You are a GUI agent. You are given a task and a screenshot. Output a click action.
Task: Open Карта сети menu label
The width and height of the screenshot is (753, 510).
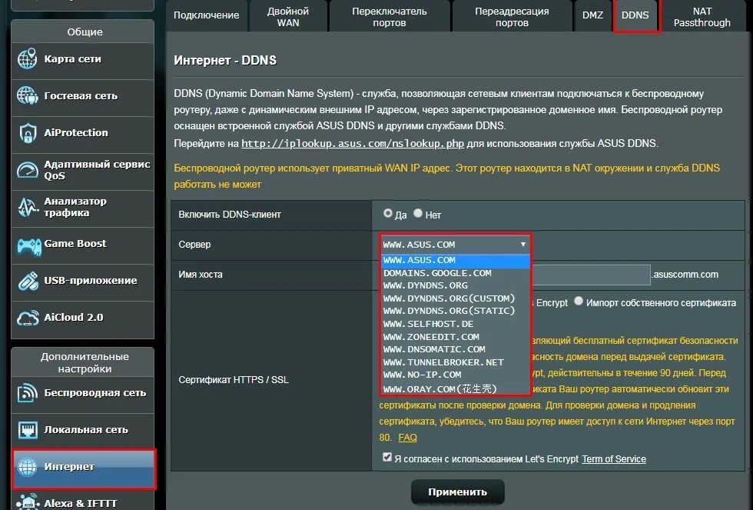[x=72, y=59]
